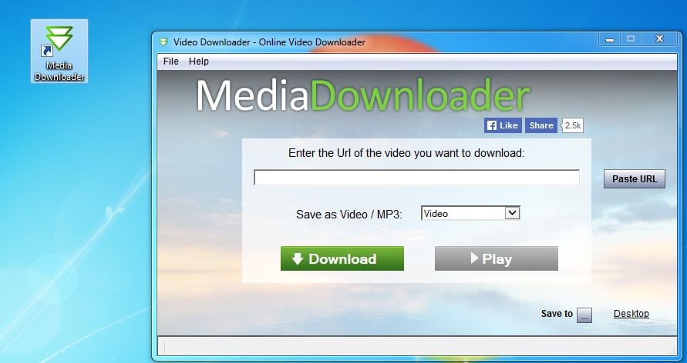Focus the video URL input field
Viewport: 687px width, 363px height.
click(416, 178)
